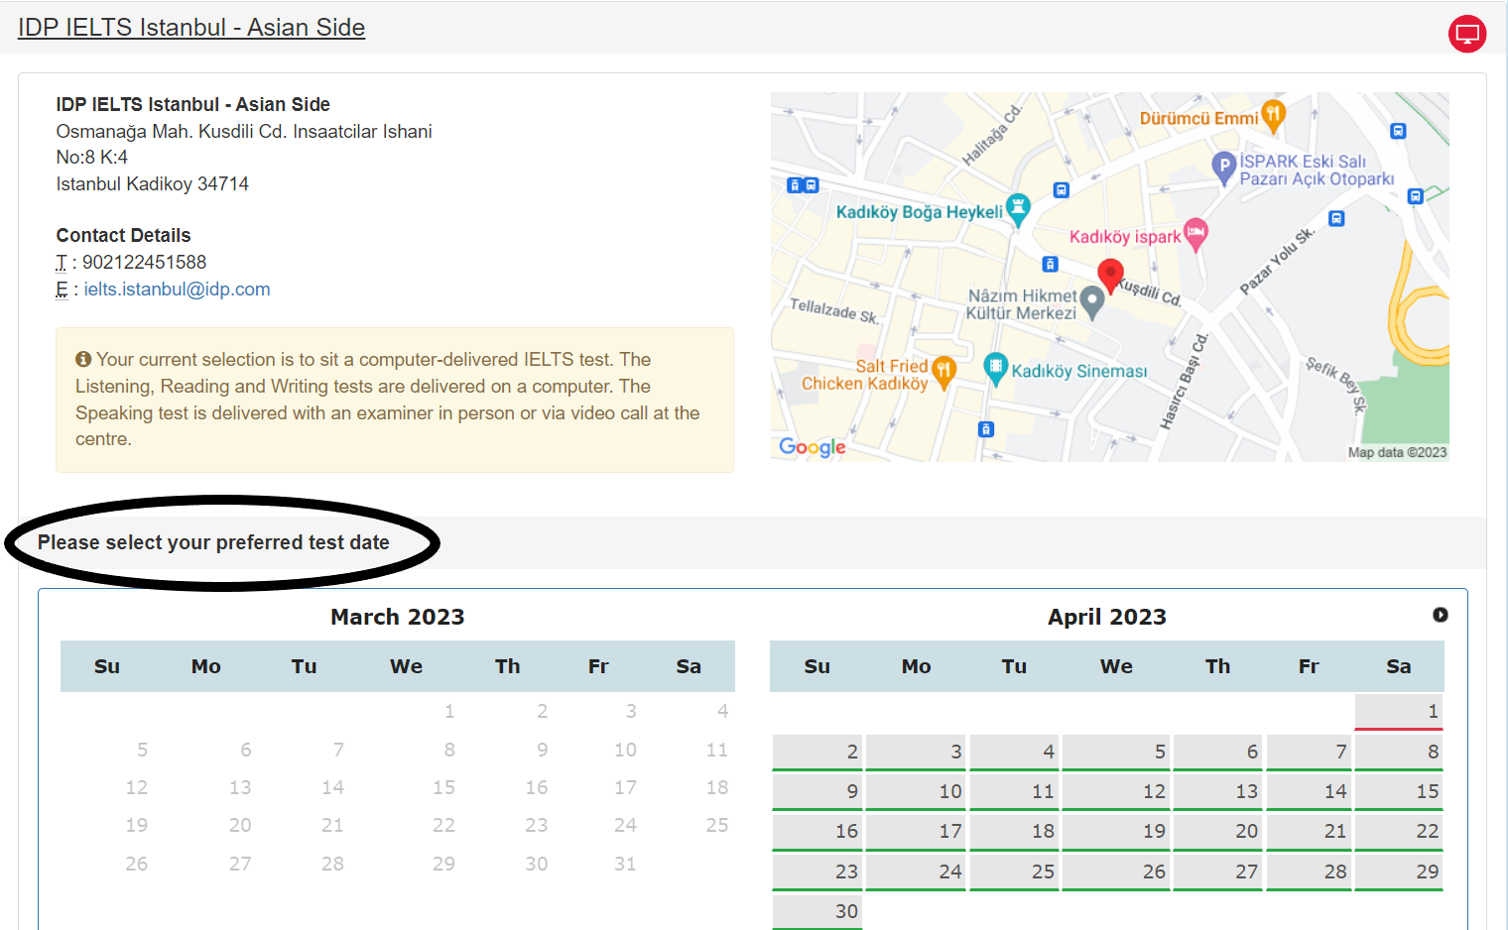Click the phone number 902122451588
Screen dimensions: 1508x930
[x=144, y=263]
